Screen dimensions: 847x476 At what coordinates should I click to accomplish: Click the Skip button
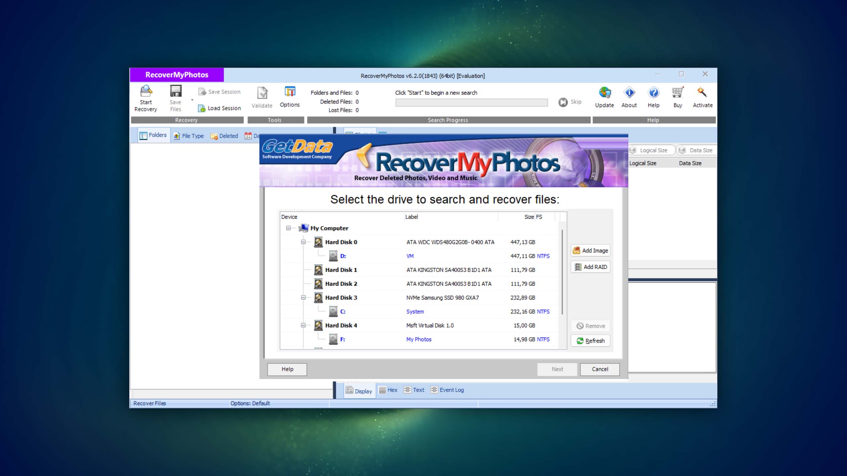(570, 102)
